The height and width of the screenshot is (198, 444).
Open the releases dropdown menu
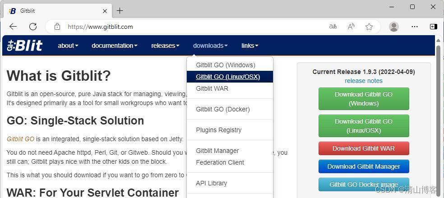[x=165, y=46]
